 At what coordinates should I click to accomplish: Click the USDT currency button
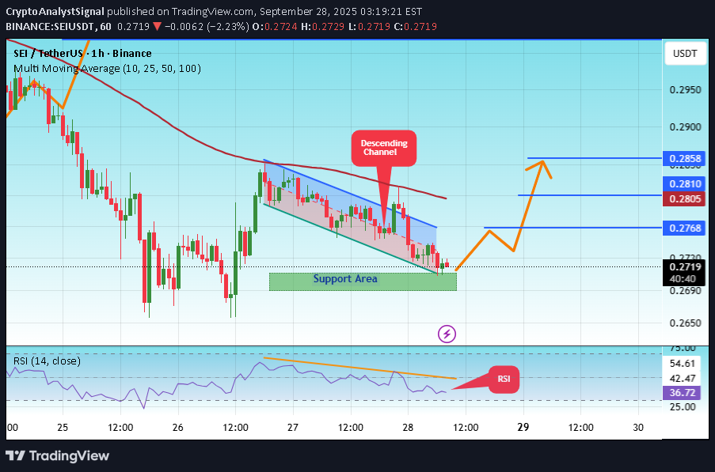(x=685, y=53)
